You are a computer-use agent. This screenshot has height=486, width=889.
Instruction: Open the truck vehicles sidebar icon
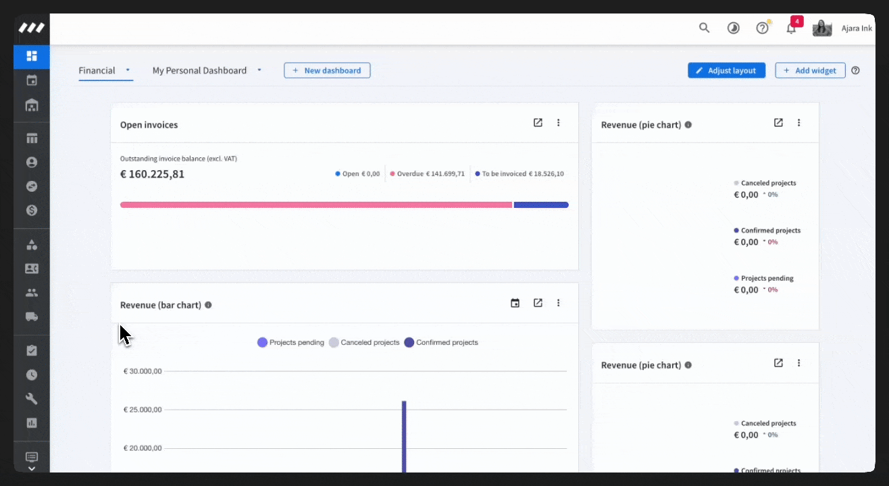(x=32, y=317)
